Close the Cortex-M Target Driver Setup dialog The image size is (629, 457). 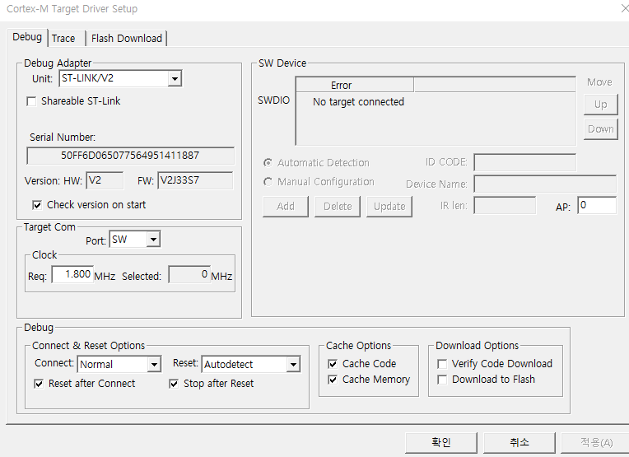coord(625,8)
